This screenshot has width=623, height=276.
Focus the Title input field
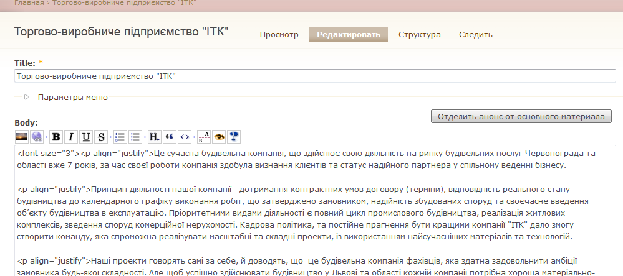(x=315, y=76)
